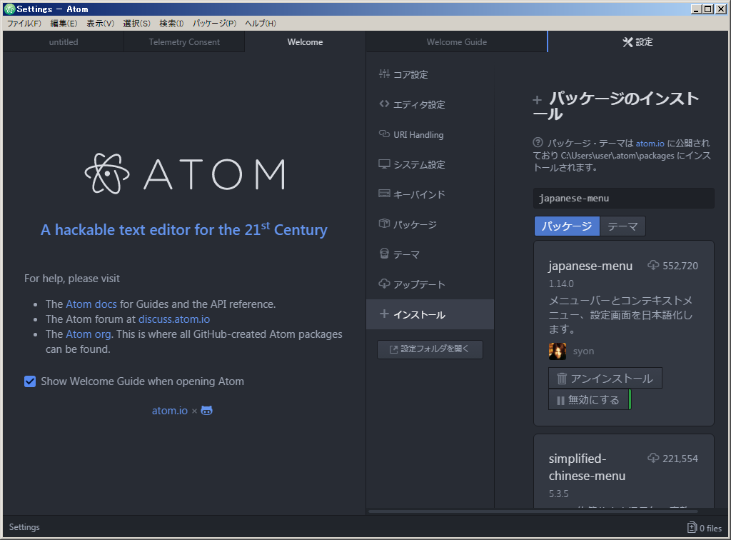This screenshot has width=731, height=540.
Task: Uncheck Show Welcome Guide when opening Atom
Action: click(30, 381)
